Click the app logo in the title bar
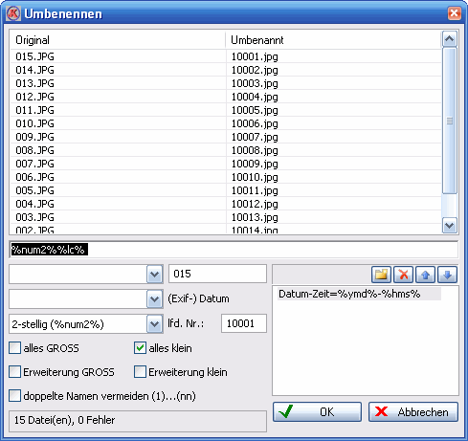The width and height of the screenshot is (468, 441). click(x=13, y=13)
